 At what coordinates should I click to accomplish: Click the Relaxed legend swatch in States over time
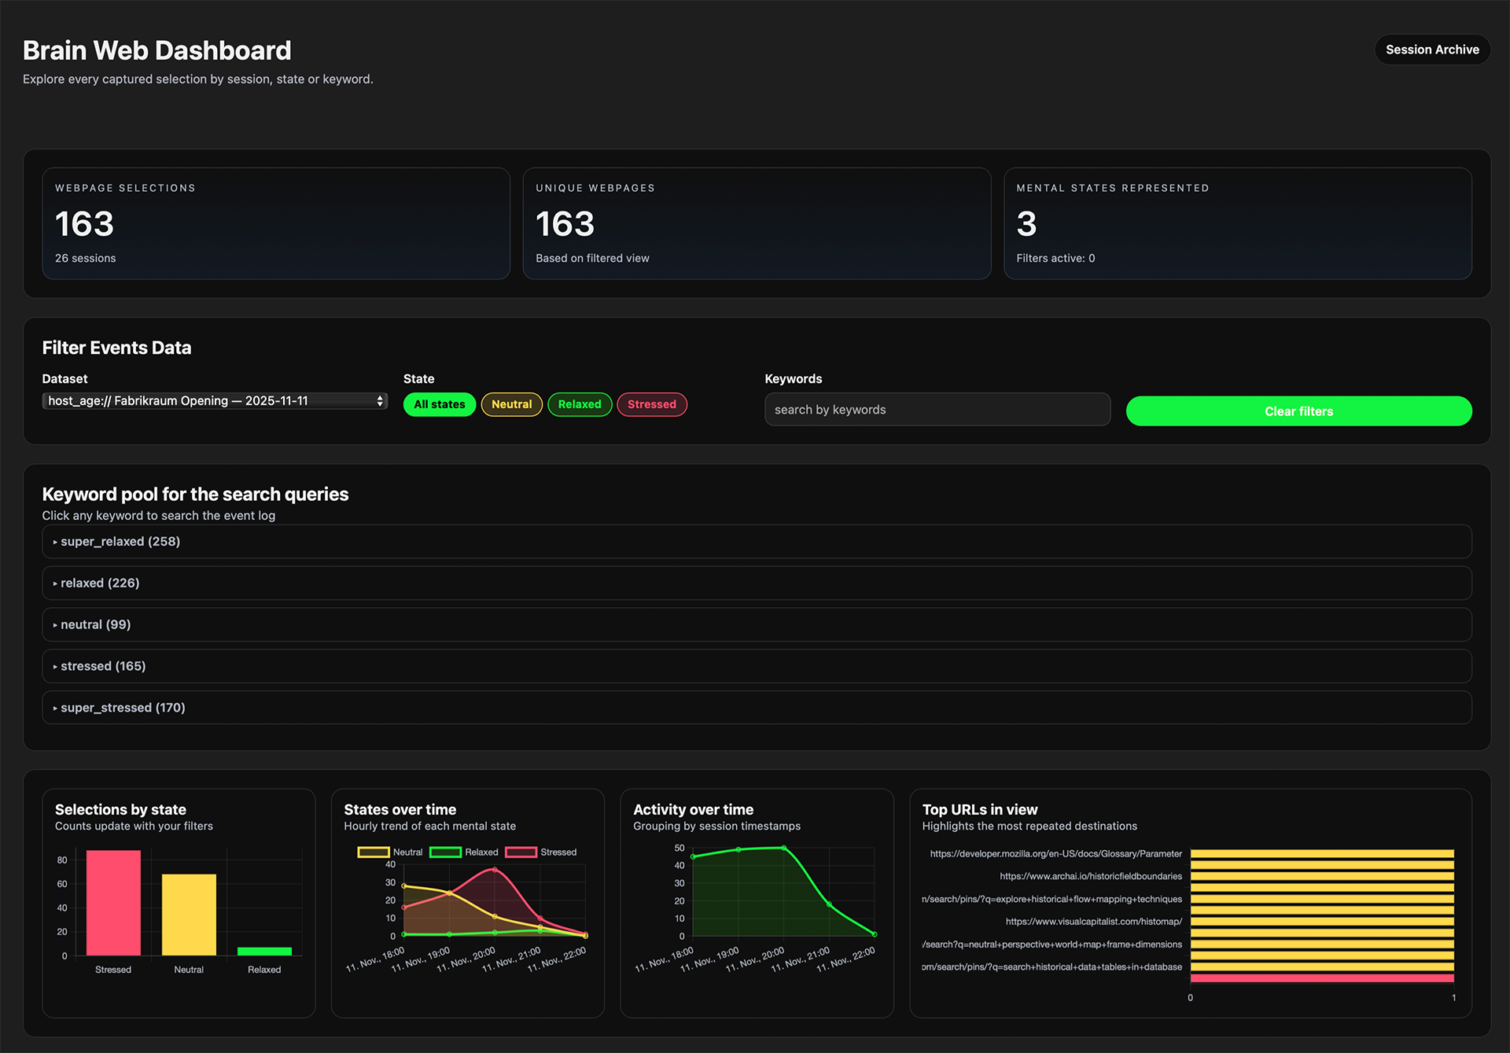448,852
